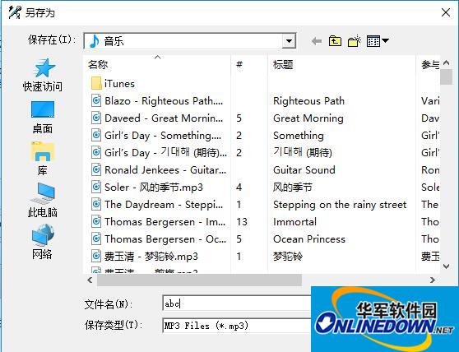Viewport: 459px width, 352px height.
Task: Select Girl's Day - 기대해 file icon
Action: 96,153
